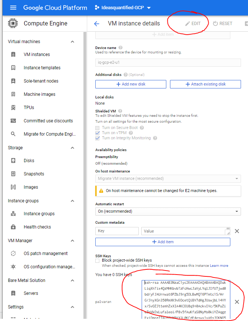Click the RESET button
248x321 pixels.
223,24
